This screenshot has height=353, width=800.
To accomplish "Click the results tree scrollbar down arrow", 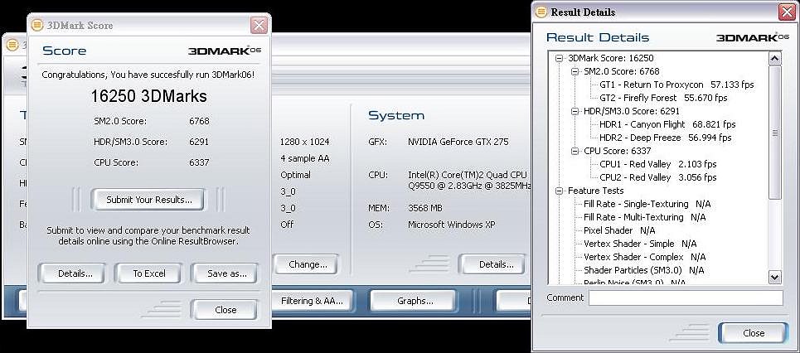I will coord(774,278).
